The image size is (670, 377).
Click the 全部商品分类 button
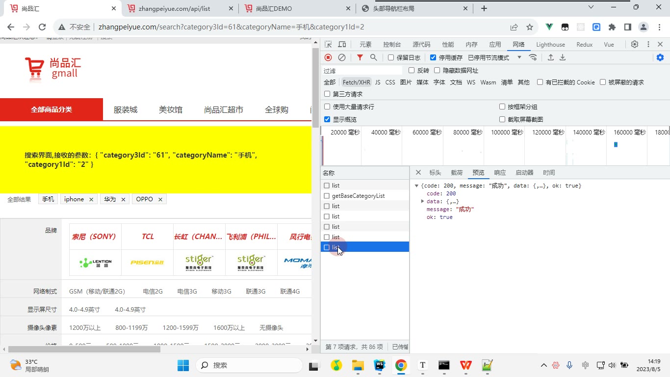52,109
